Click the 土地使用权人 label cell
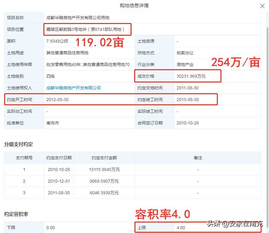Viewport: 269px width, 233px height. 24,88
